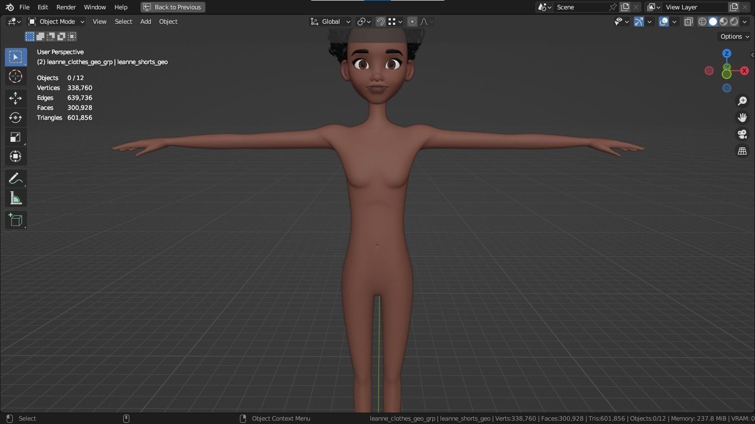Click the blue Z axis gizmo handle
The image size is (755, 424).
click(x=727, y=54)
